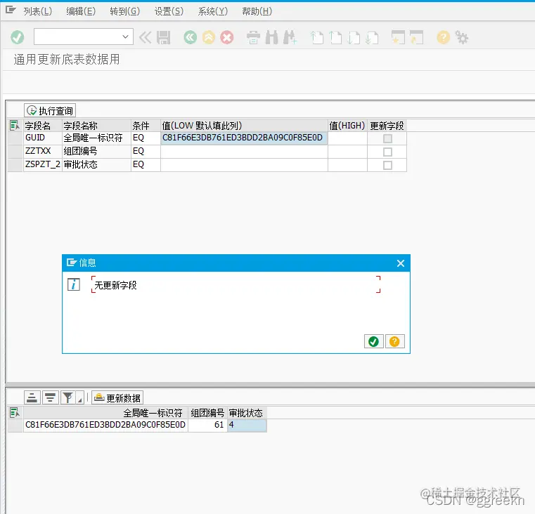This screenshot has height=514, width=535.
Task: Close the 信息 dialog with X
Action: pos(401,263)
